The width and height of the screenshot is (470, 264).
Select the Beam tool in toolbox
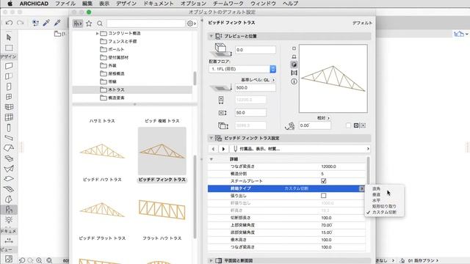(9, 138)
